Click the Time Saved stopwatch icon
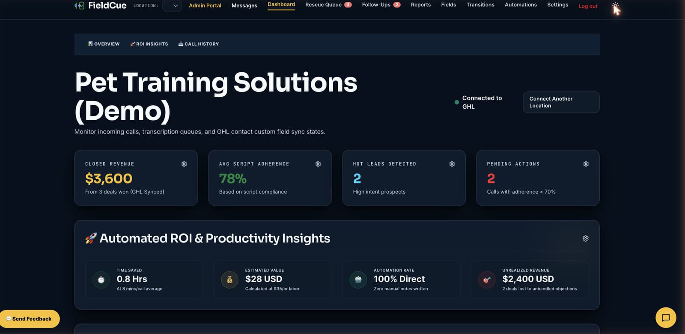This screenshot has height=334, width=685. pyautogui.click(x=101, y=280)
